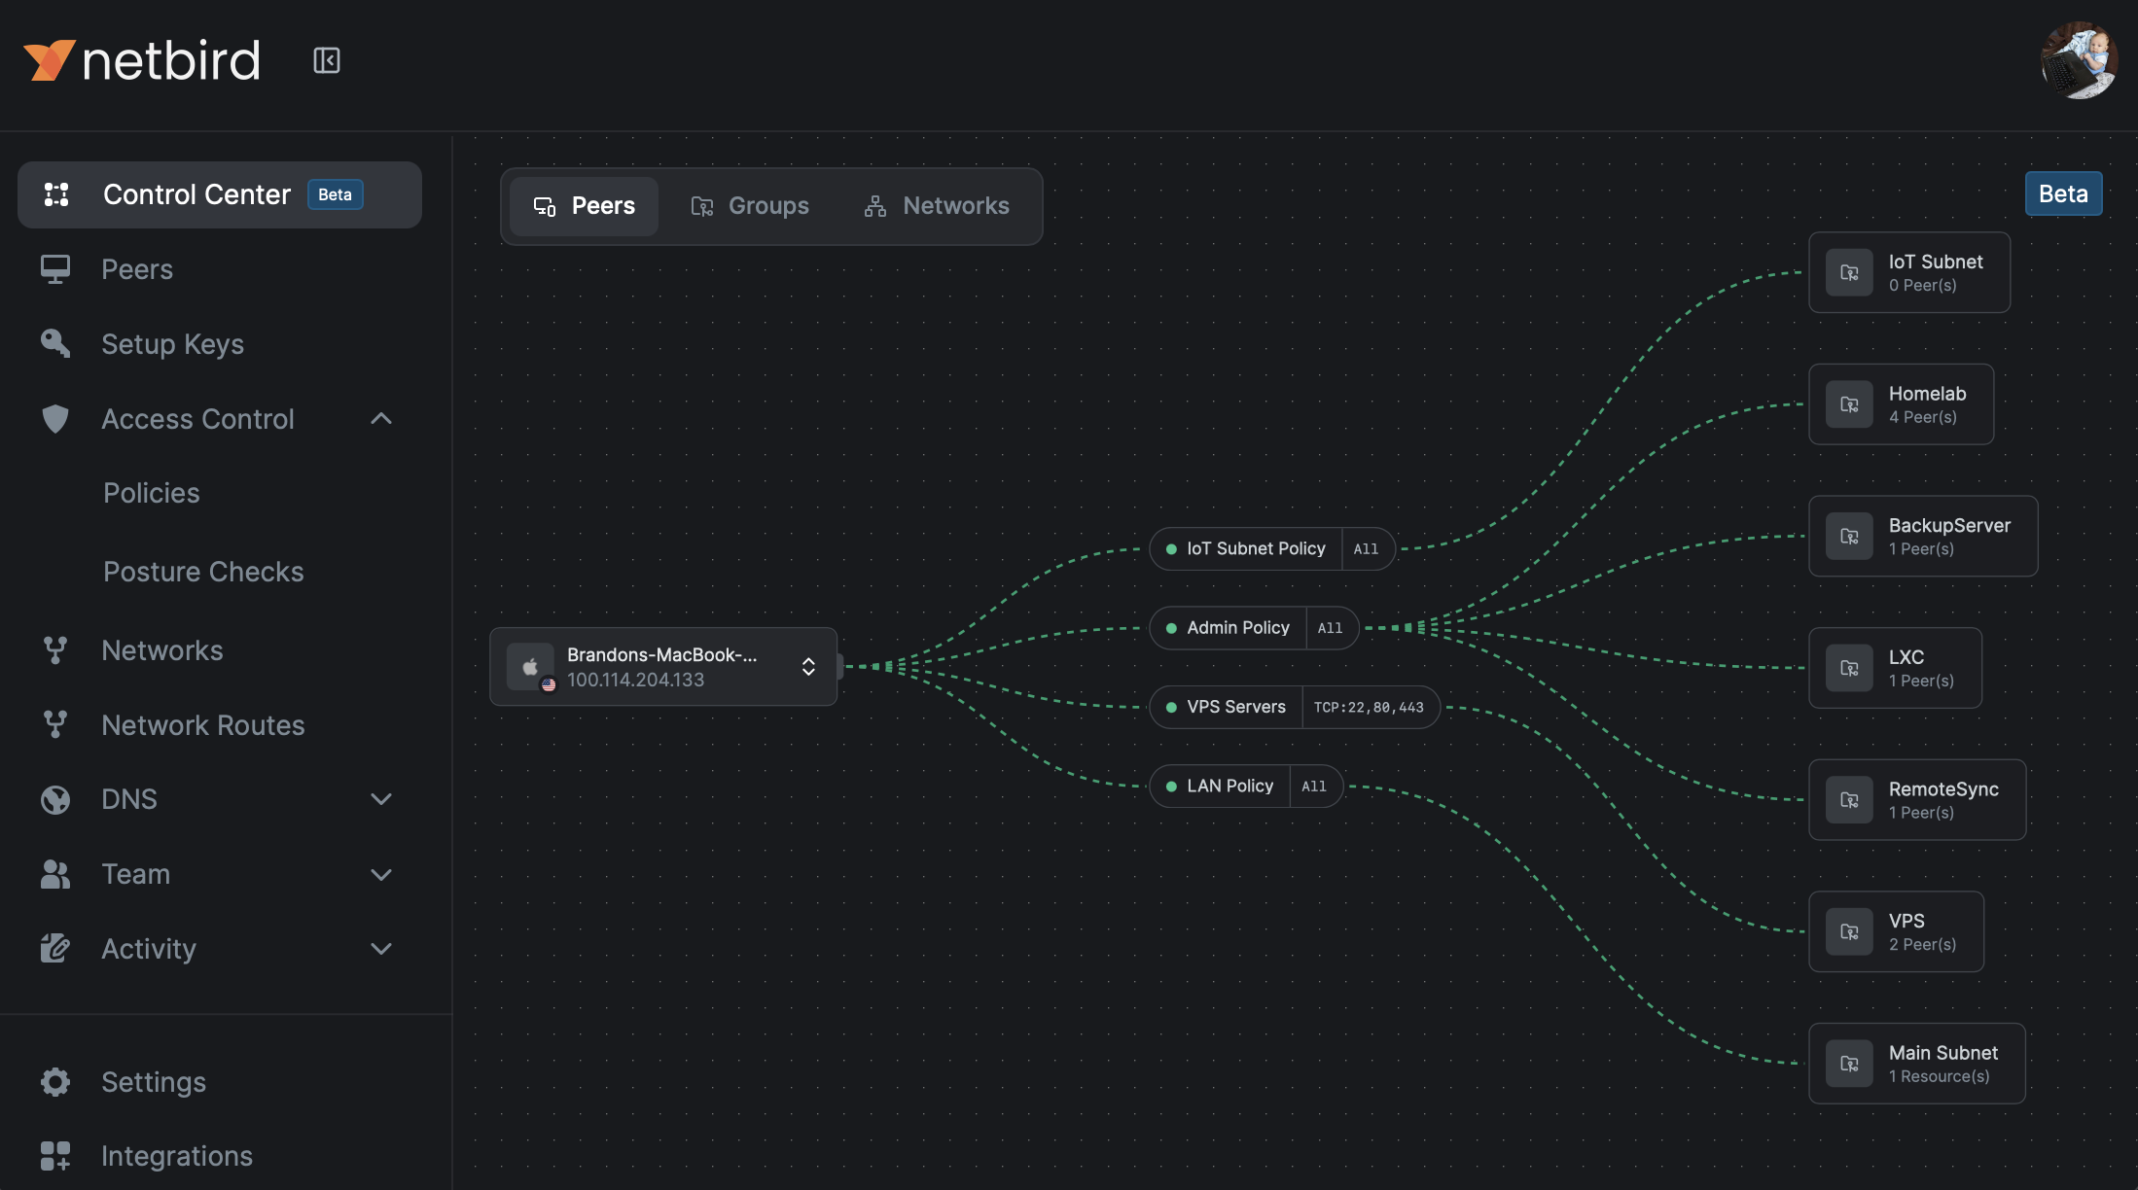This screenshot has height=1190, width=2138.
Task: Click the Activity pencil icon
Action: 55,949
